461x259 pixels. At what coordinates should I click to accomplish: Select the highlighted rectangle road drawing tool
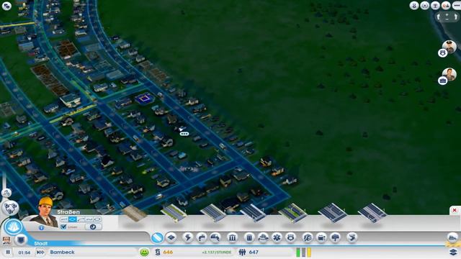pyautogui.click(x=73, y=219)
